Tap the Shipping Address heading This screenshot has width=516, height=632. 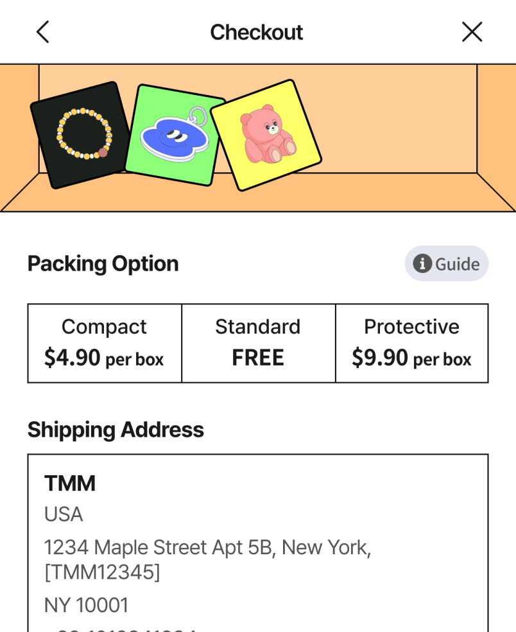click(116, 430)
